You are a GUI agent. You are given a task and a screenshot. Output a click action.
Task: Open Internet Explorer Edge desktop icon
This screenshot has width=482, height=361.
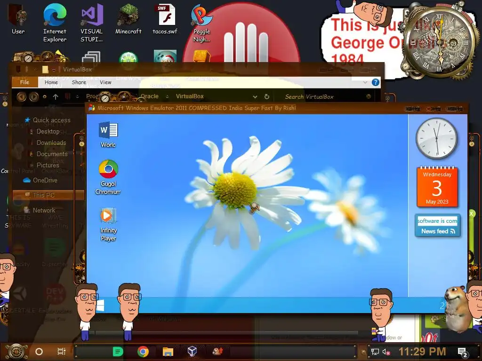pyautogui.click(x=55, y=23)
